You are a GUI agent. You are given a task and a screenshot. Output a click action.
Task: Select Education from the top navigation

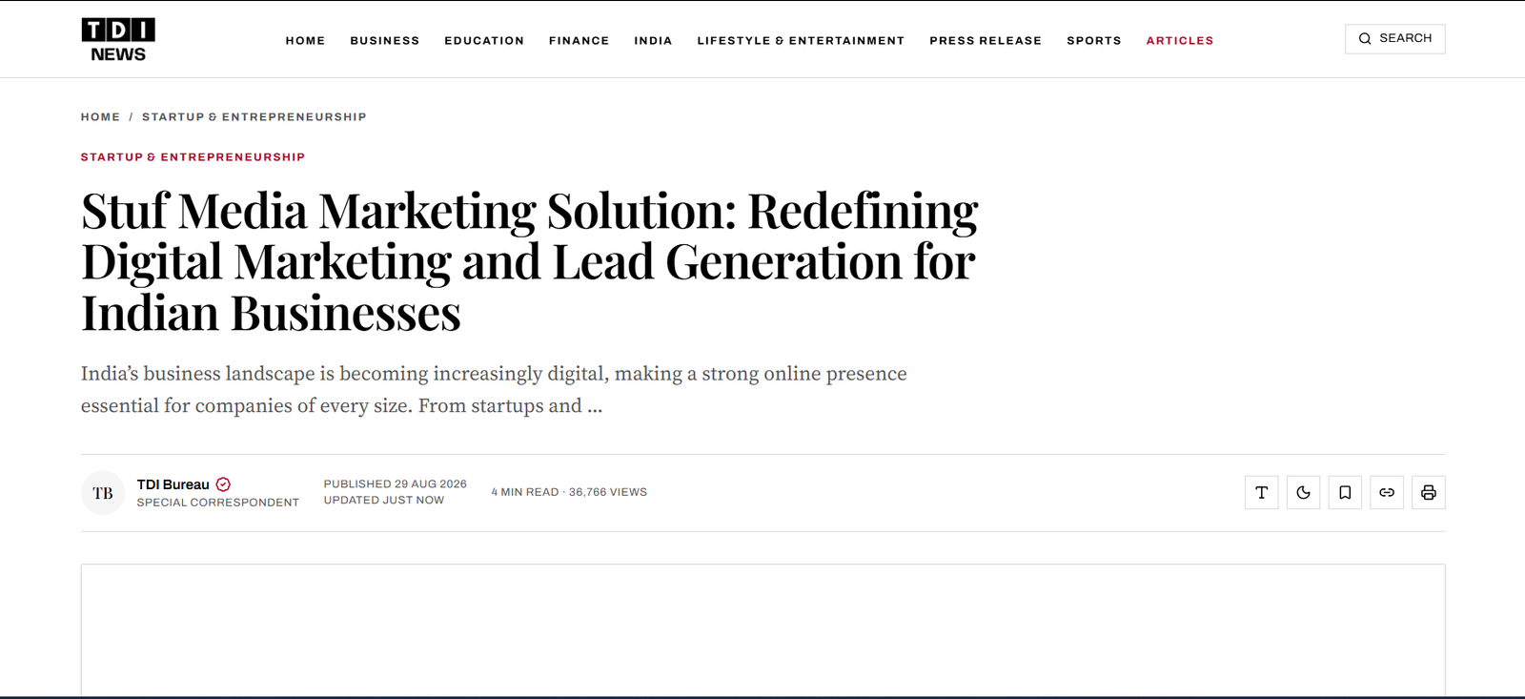484,41
